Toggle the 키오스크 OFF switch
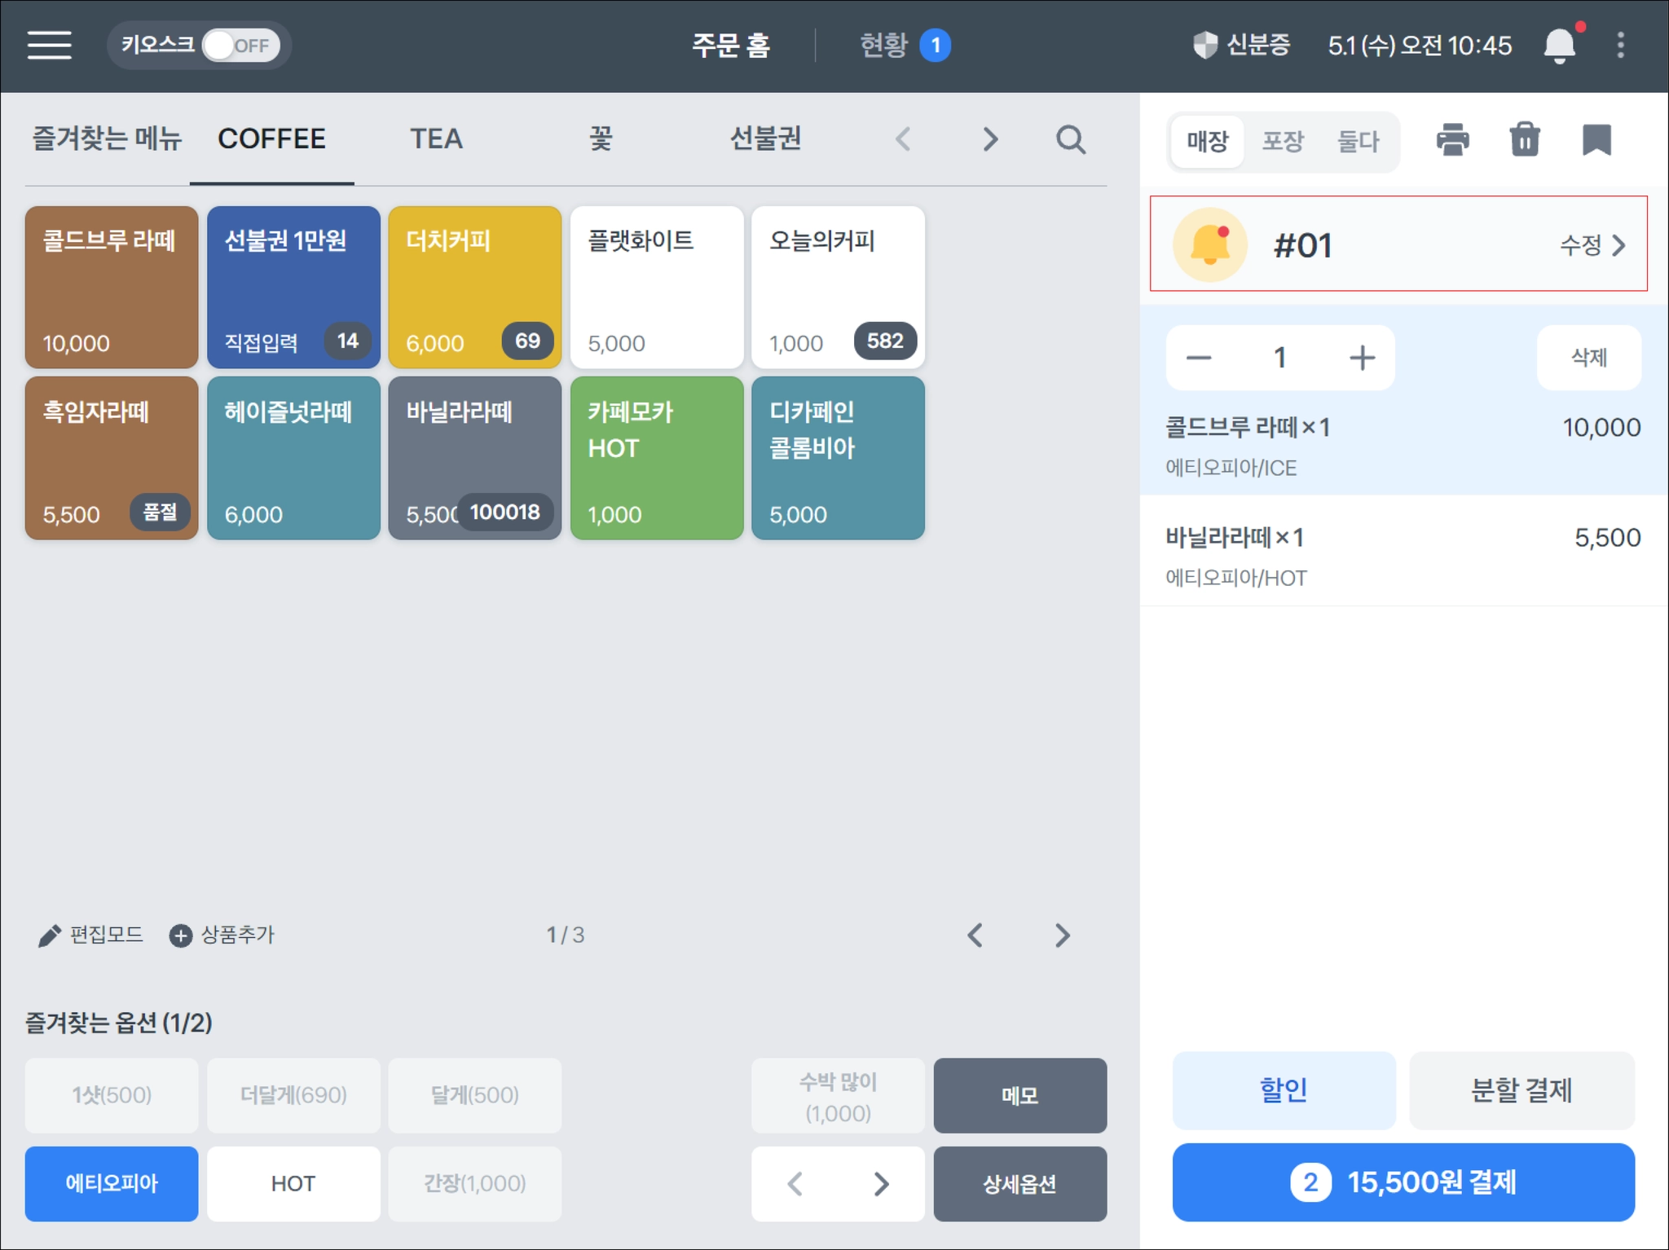Viewport: 1669px width, 1250px height. coord(240,45)
